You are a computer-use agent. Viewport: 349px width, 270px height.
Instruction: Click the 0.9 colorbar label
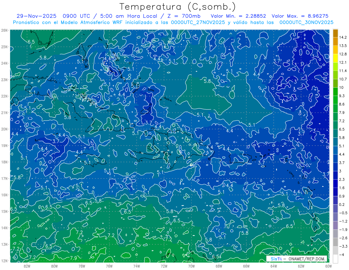coord(342,196)
